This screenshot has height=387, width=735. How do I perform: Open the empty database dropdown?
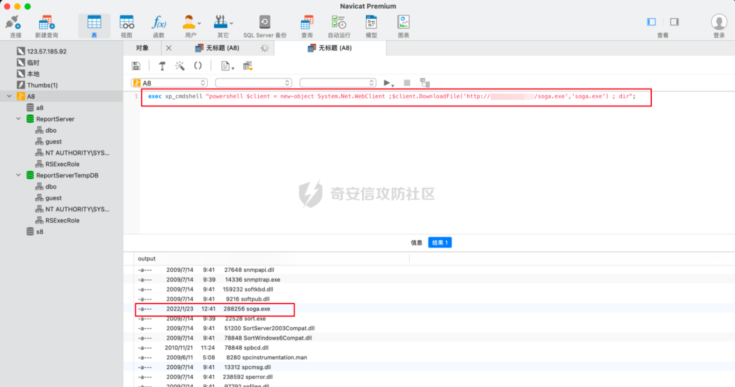pyautogui.click(x=254, y=83)
